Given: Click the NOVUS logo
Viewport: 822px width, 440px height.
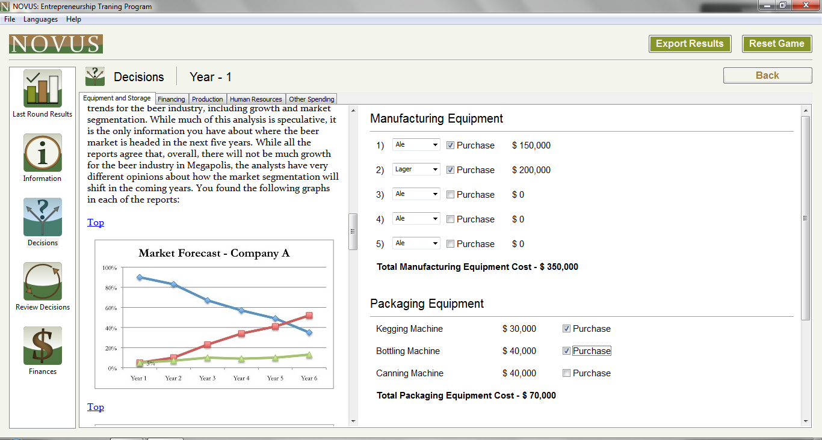Looking at the screenshot, I should (56, 44).
